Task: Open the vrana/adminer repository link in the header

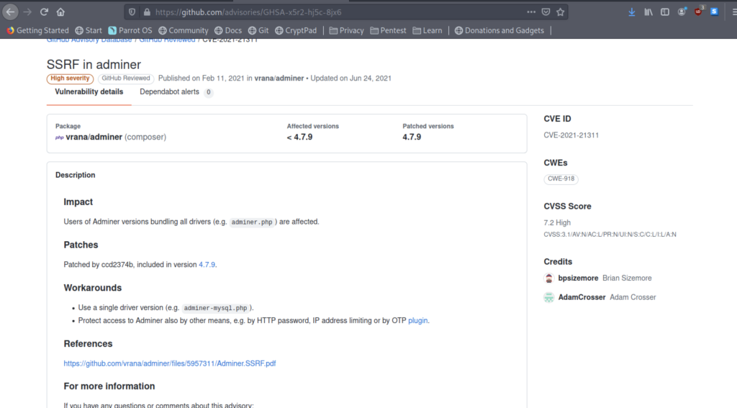Action: coord(279,78)
